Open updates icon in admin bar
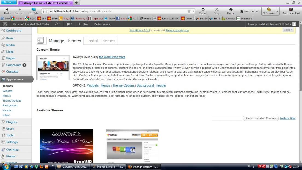Screen dimensions: 302x170 tap(58, 24)
